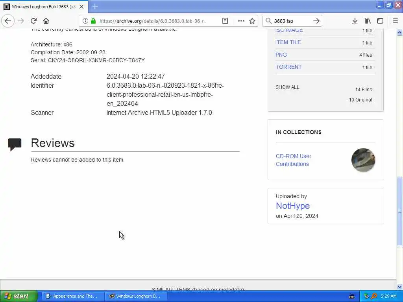Open the 10 Original files listing

coord(360,100)
